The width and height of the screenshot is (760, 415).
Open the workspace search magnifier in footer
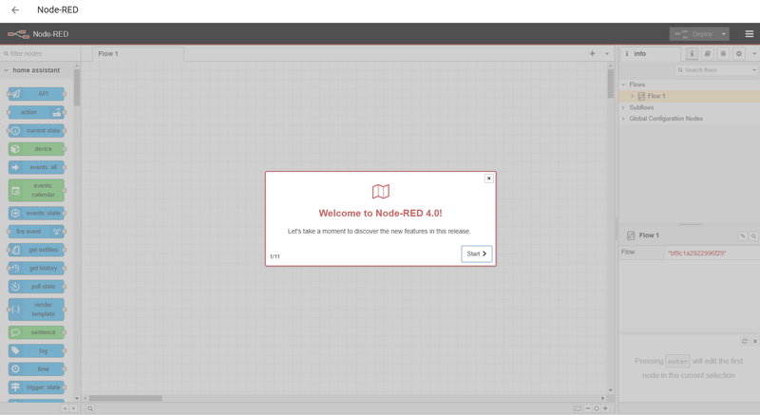point(90,408)
